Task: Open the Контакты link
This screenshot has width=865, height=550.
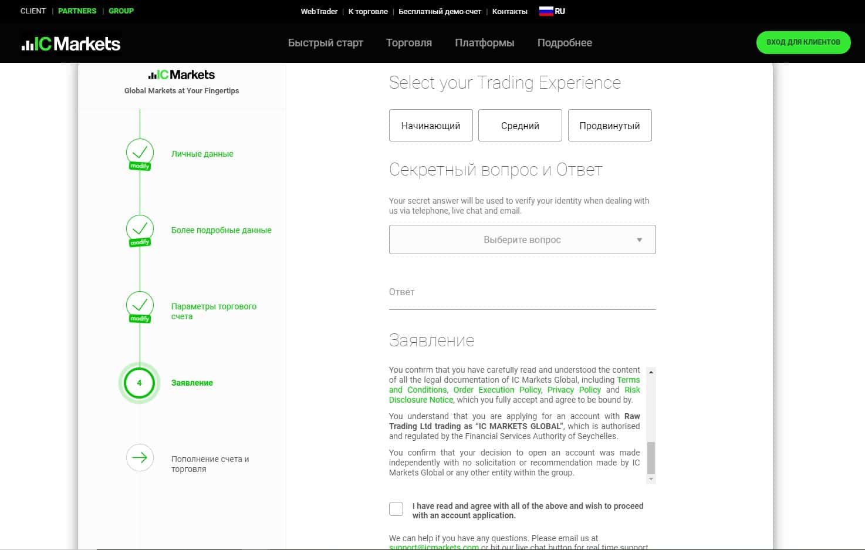Action: click(x=510, y=11)
